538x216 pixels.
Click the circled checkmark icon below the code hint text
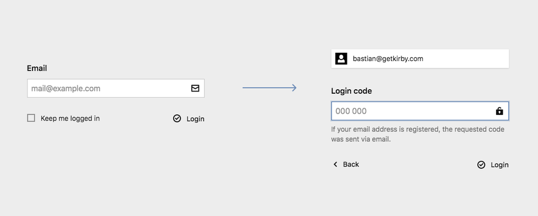click(481, 165)
